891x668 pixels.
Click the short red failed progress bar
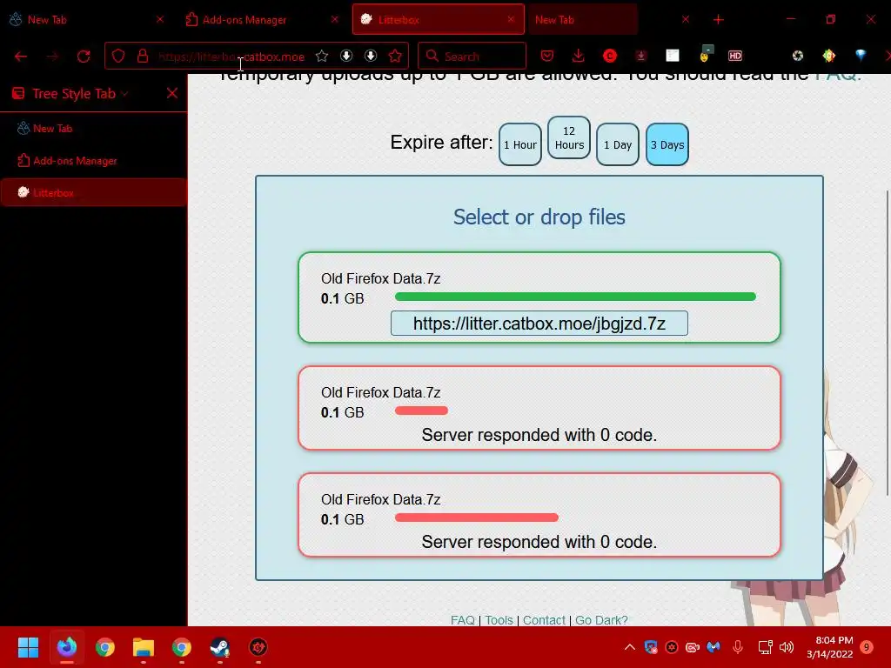[x=421, y=411]
